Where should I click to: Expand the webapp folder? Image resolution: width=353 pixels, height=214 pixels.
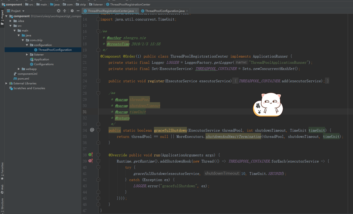pyautogui.click(x=19, y=69)
